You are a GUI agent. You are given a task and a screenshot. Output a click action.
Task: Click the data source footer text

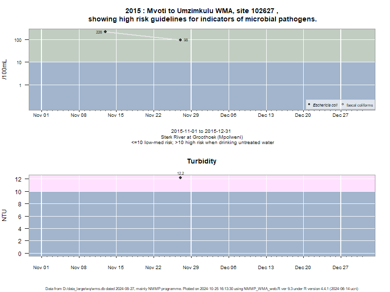pos(202,289)
